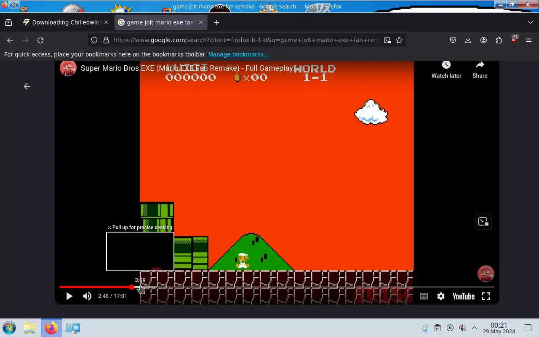
Task: Reload the current page
Action: coord(40,40)
